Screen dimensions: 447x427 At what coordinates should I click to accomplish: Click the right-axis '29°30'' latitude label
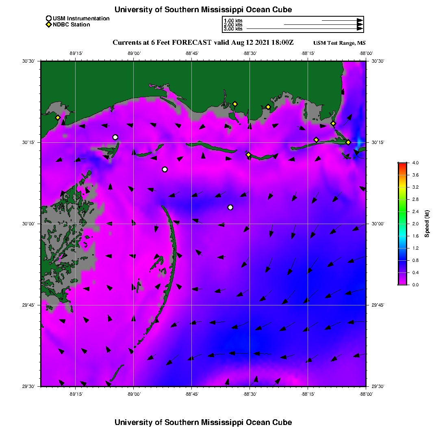tap(378, 386)
